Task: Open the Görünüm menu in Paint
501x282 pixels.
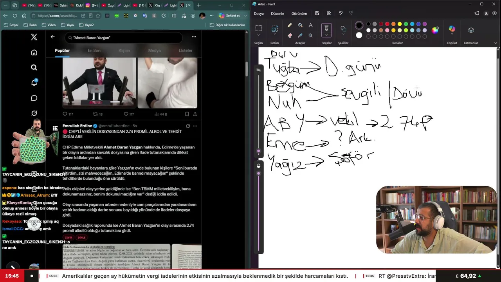Action: point(299,13)
